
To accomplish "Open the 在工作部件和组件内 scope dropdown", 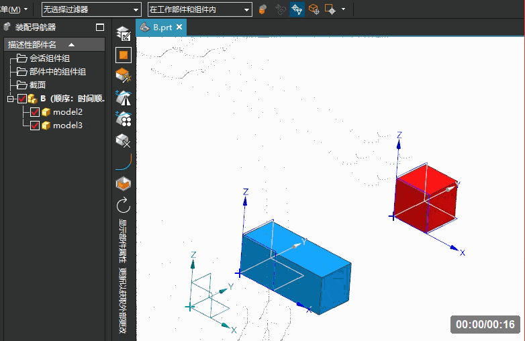I will point(200,9).
